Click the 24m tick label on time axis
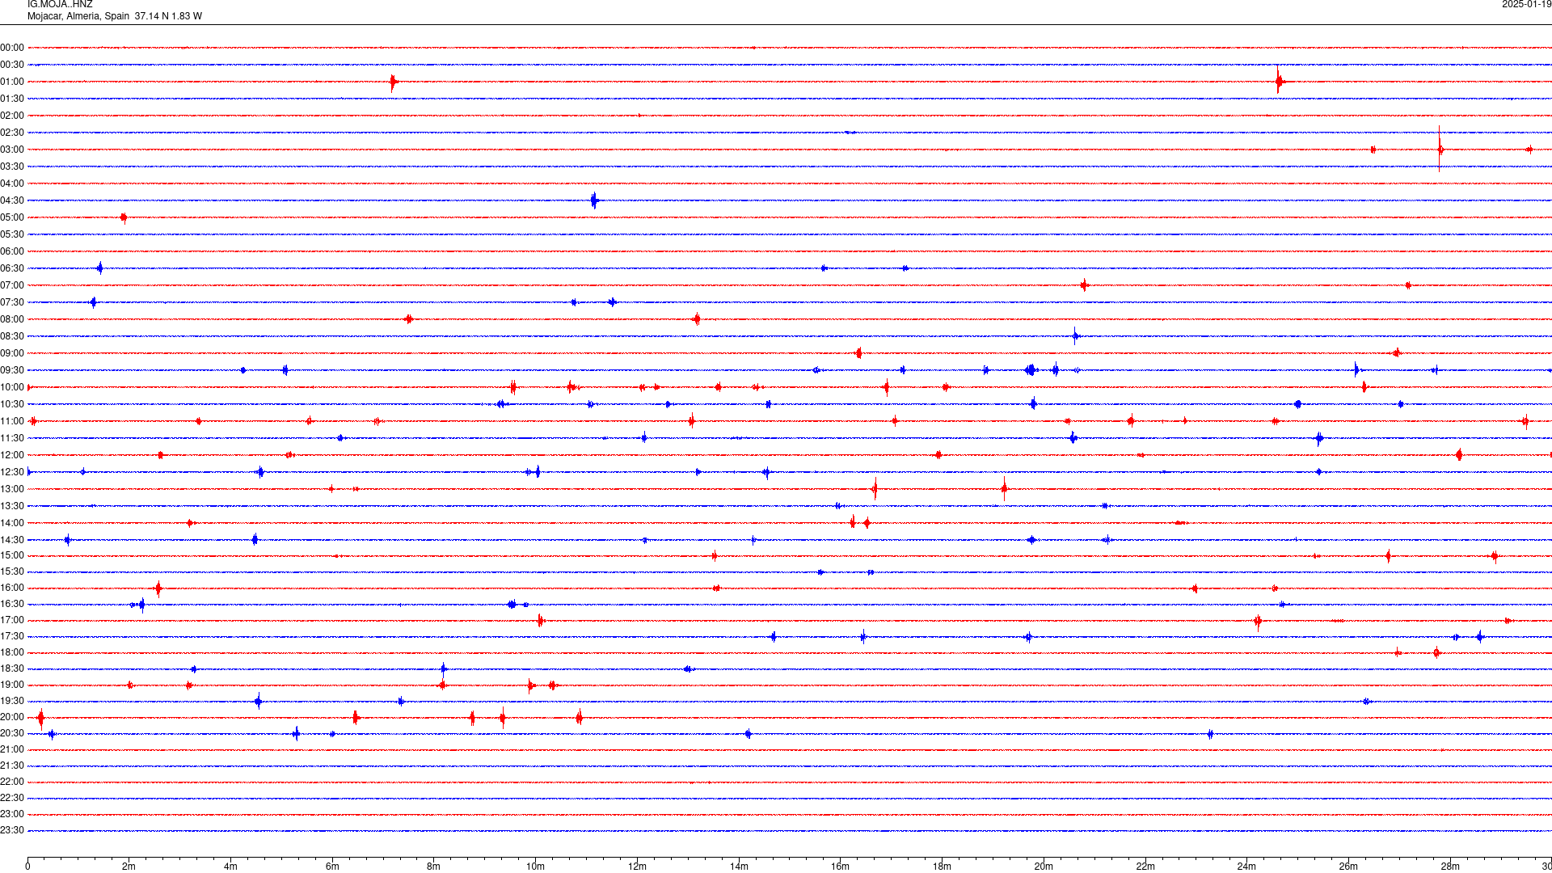Image resolution: width=1552 pixels, height=873 pixels. point(1246,867)
